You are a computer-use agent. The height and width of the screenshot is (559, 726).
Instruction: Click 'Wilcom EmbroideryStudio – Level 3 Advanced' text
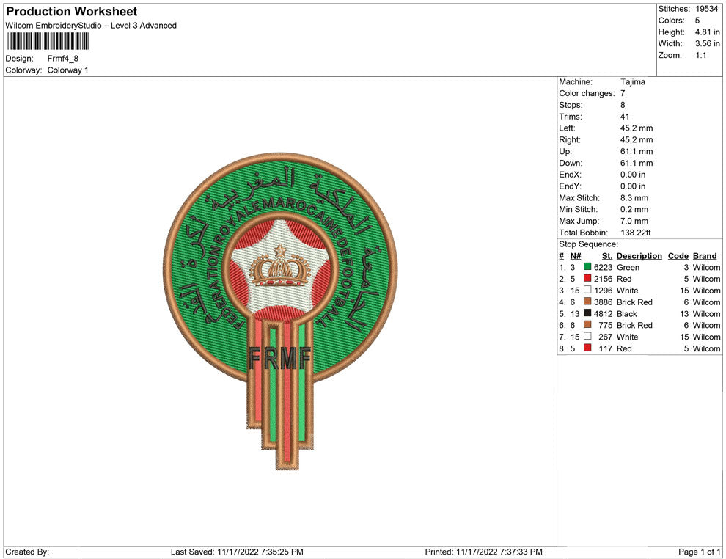pos(91,26)
